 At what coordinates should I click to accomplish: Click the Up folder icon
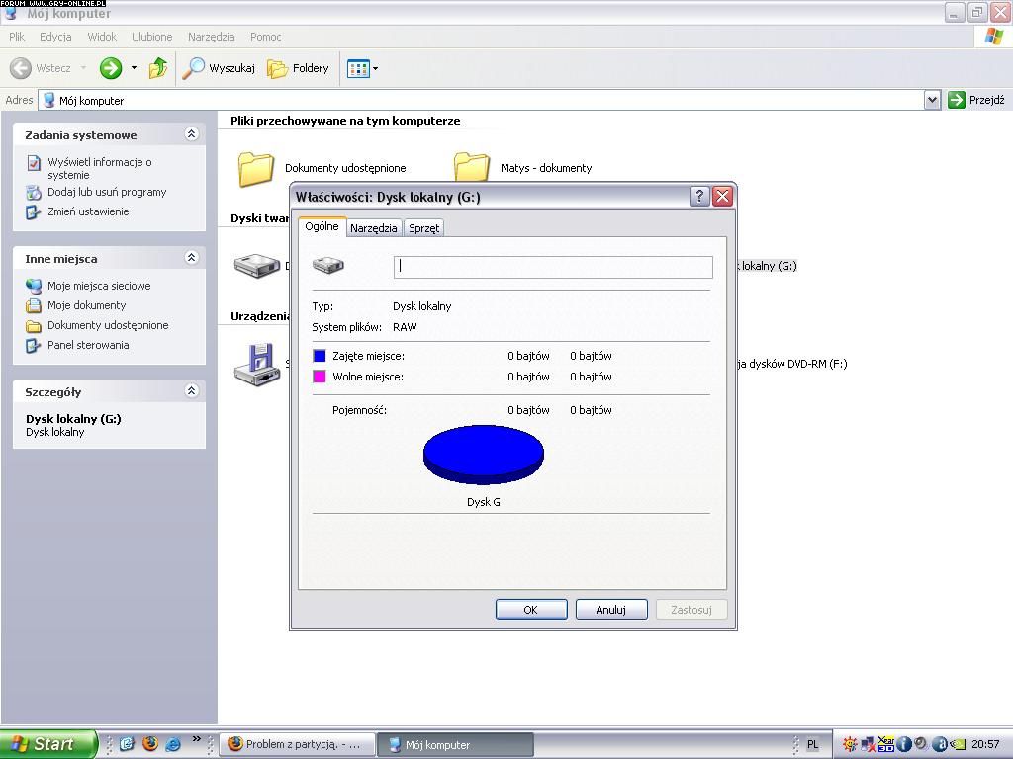click(157, 68)
